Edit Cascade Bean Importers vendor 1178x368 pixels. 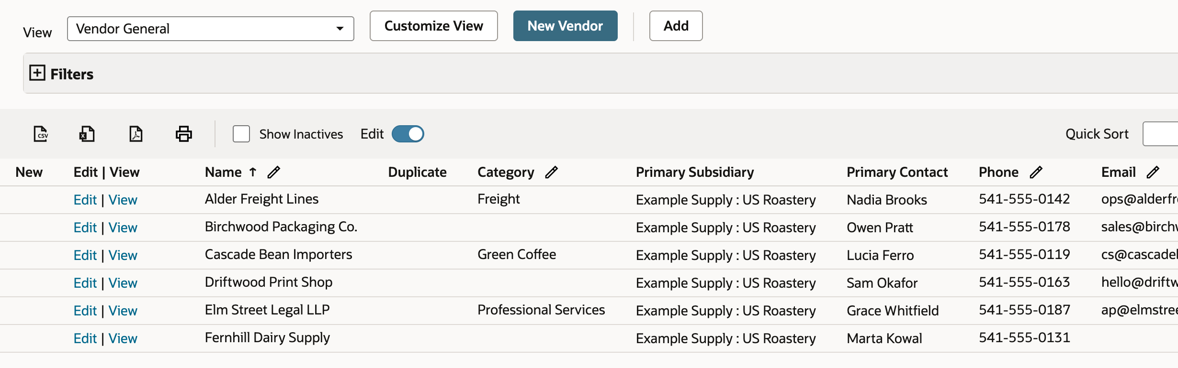(85, 255)
